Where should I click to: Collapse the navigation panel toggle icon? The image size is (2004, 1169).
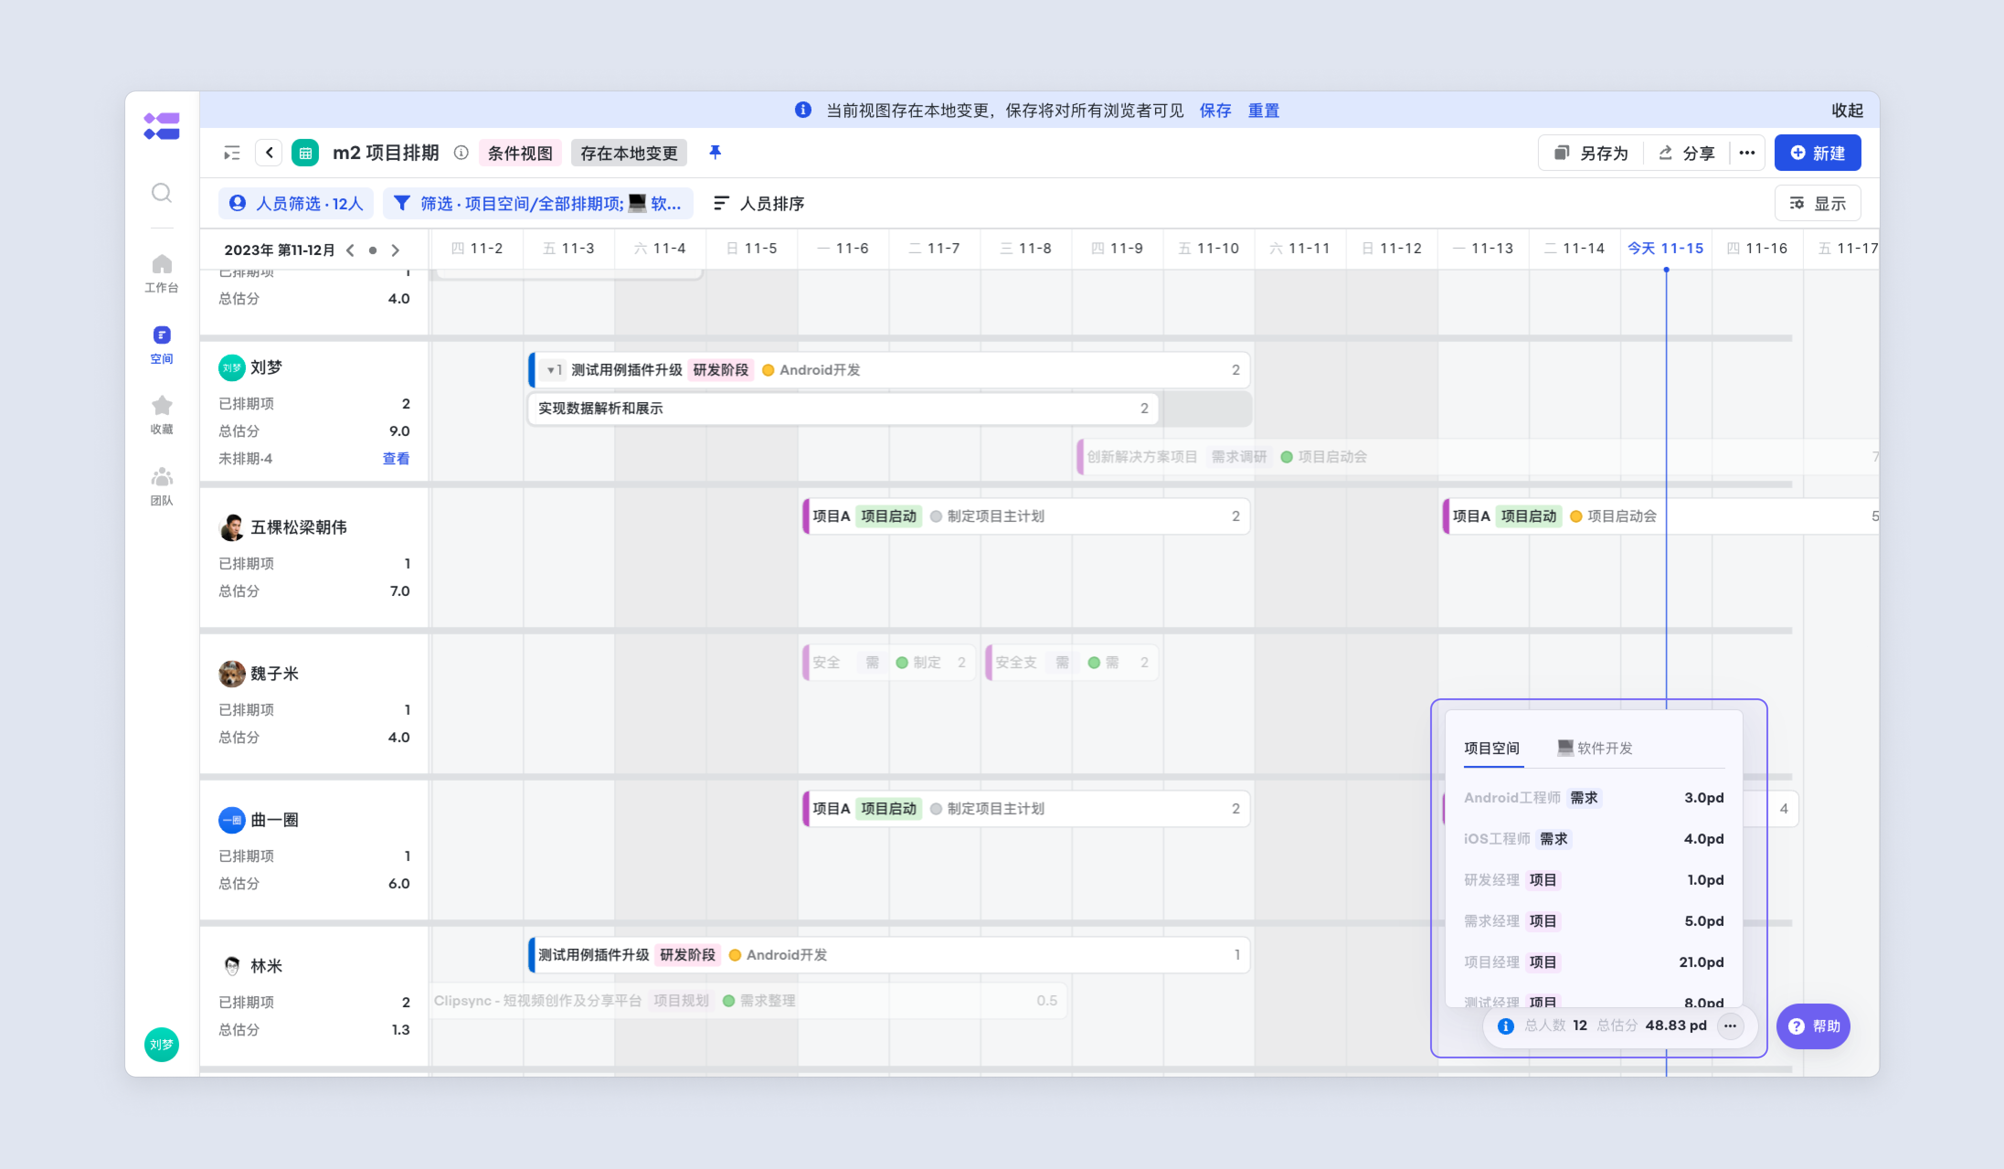pyautogui.click(x=231, y=153)
